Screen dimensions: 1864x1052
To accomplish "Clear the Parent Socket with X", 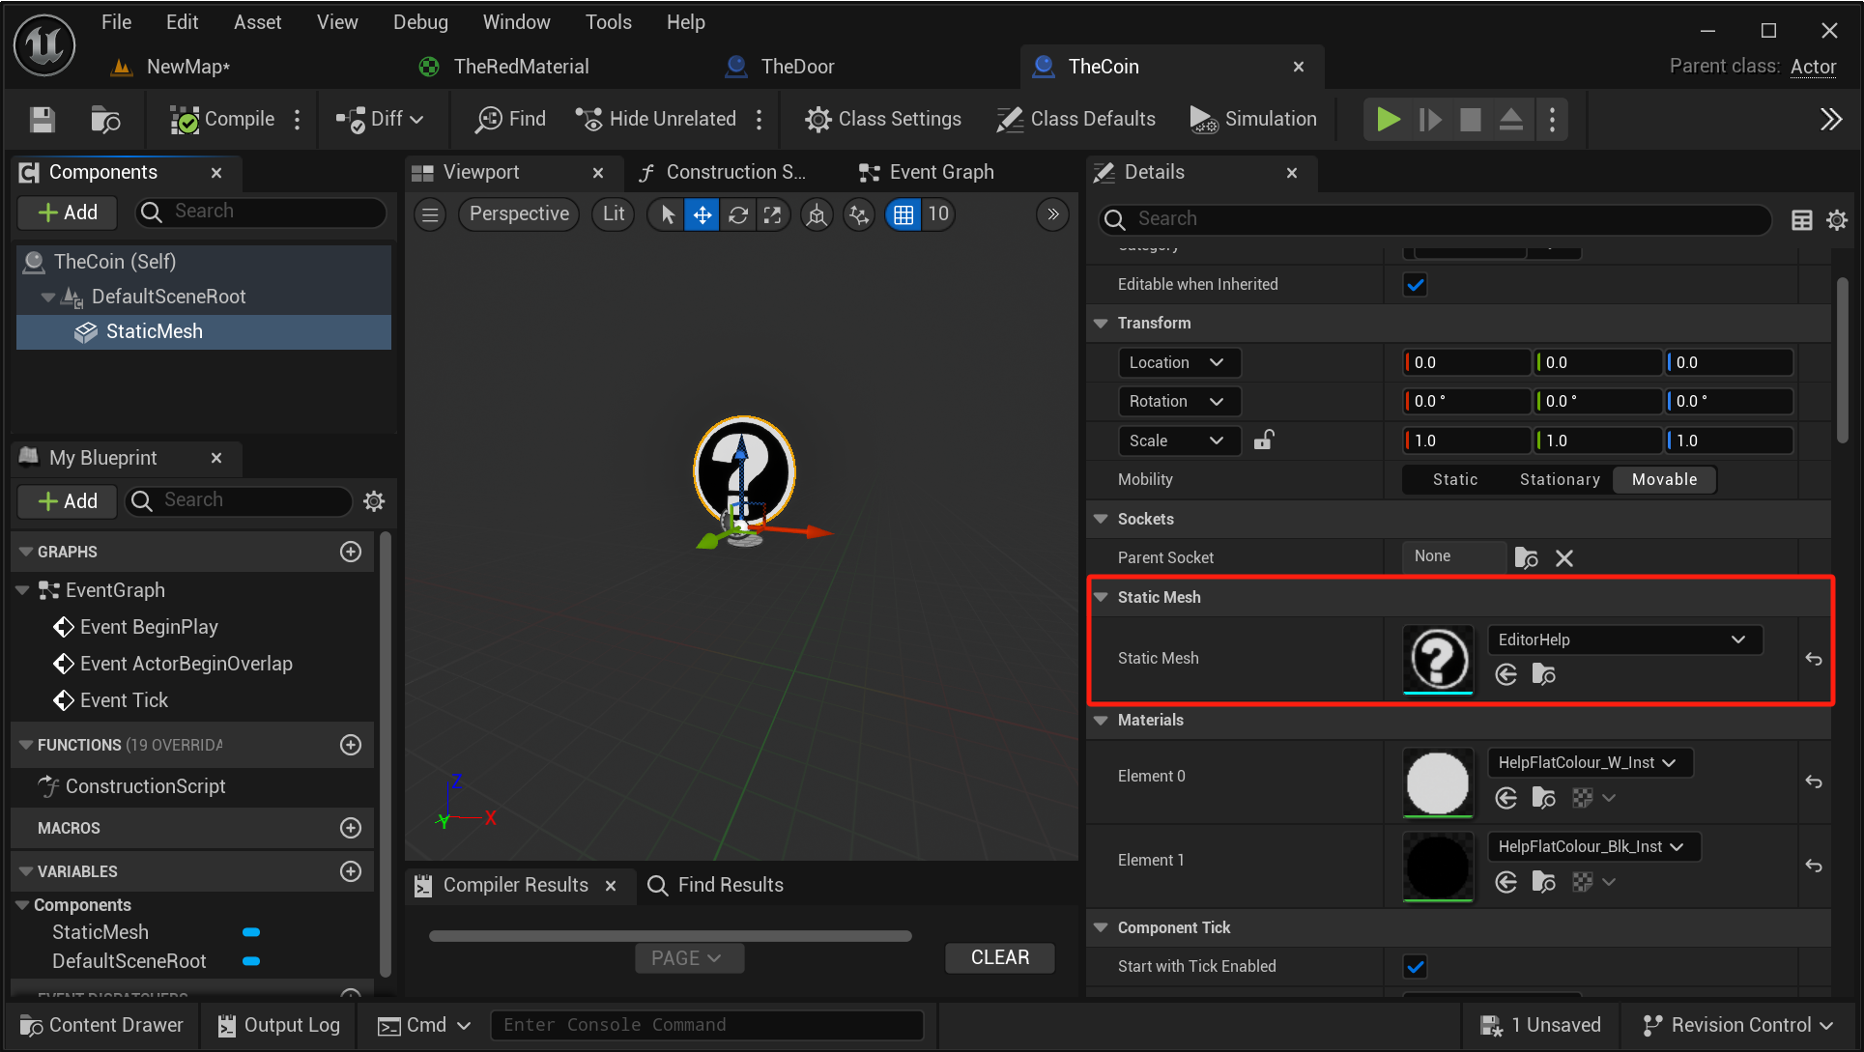I will (x=1564, y=558).
